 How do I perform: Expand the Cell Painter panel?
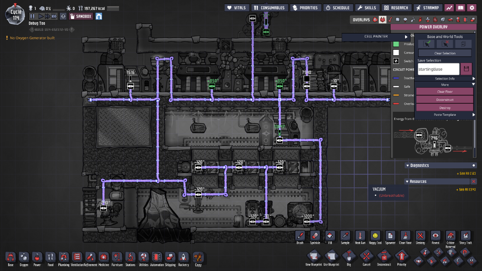coord(376,37)
